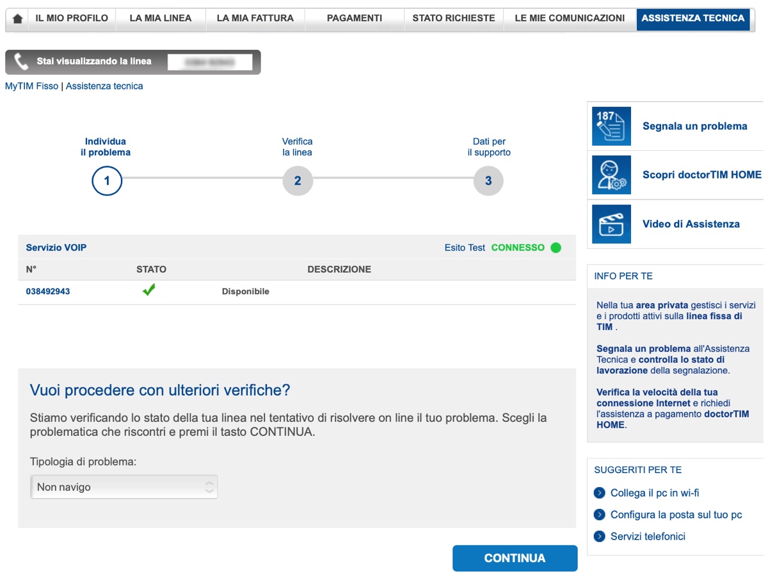This screenshot has height=583, width=768.
Task: Click arrow icon beside Collega il pc in wi-fi
Action: coord(600,493)
